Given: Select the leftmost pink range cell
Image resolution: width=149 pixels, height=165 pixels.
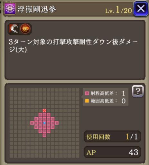Looking at the screenshot, I should tap(32, 123).
